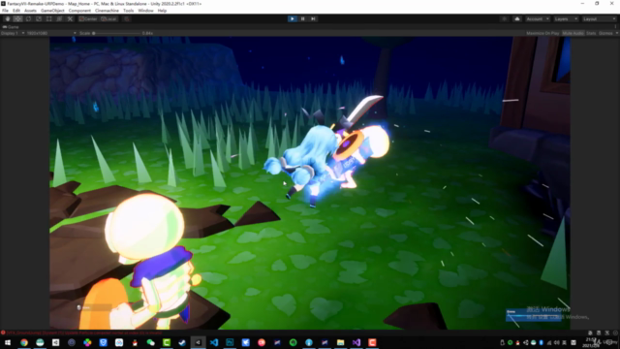Open the Component menu
This screenshot has height=349, width=620.
79,11
